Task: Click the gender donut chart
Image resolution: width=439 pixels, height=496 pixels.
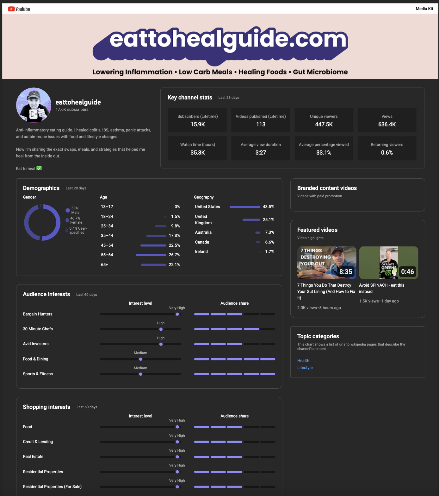Action: click(42, 222)
